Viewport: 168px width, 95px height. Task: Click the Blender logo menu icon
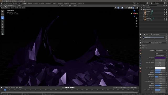click(x=2, y=3)
